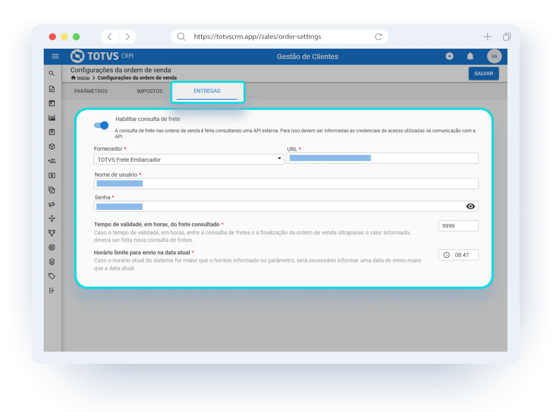557x412 pixels.
Task: Open the megaphone campaigns icon in sidebar
Action: [x=52, y=204]
